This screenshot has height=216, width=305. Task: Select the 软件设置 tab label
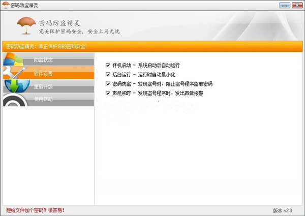(x=43, y=74)
